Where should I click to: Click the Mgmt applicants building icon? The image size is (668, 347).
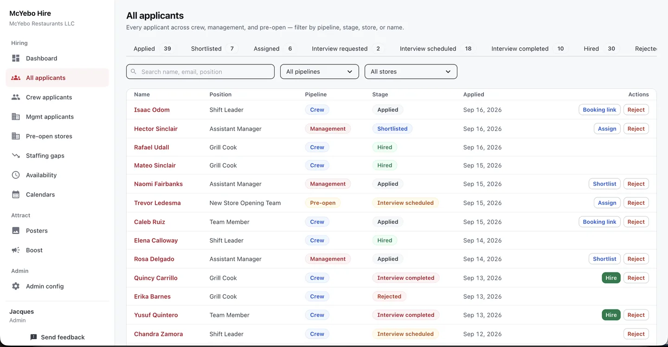16,117
